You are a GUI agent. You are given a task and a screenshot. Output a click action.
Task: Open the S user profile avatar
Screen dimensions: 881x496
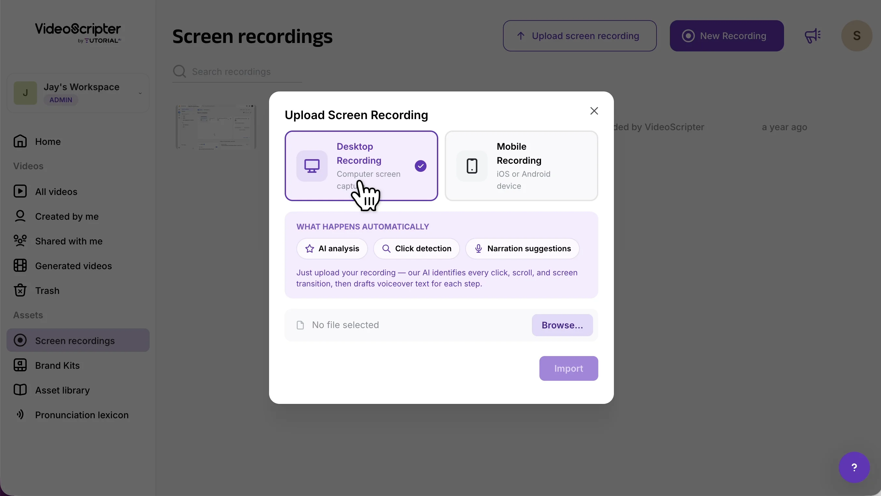856,35
